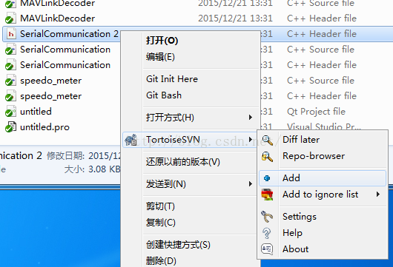Click the Help question mark icon

(267, 233)
